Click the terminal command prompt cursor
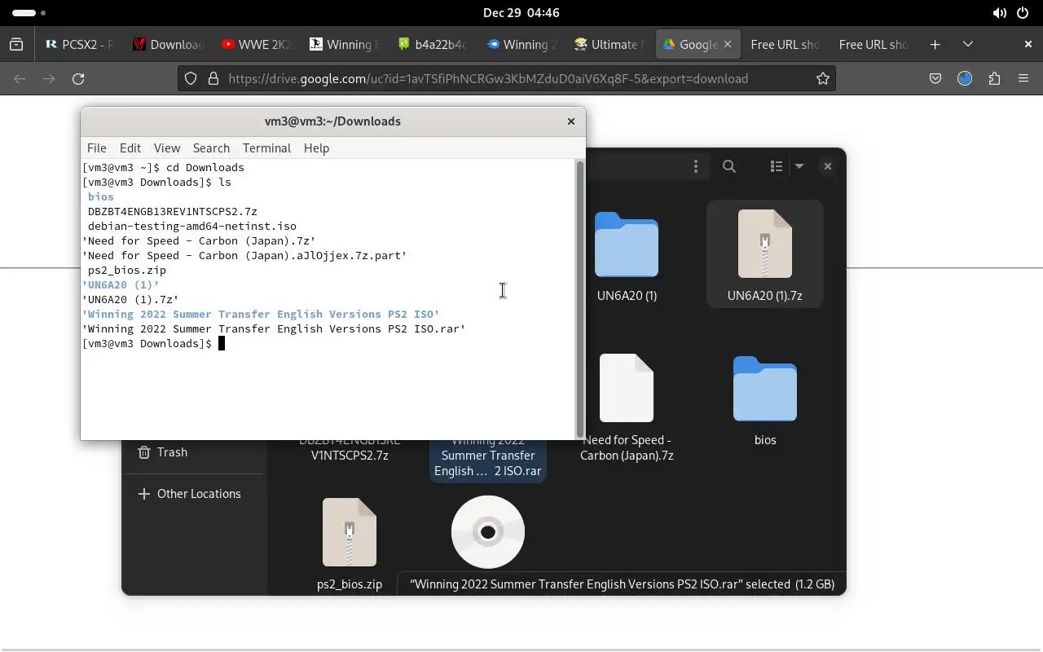Viewport: 1043px width, 652px height. 221,343
